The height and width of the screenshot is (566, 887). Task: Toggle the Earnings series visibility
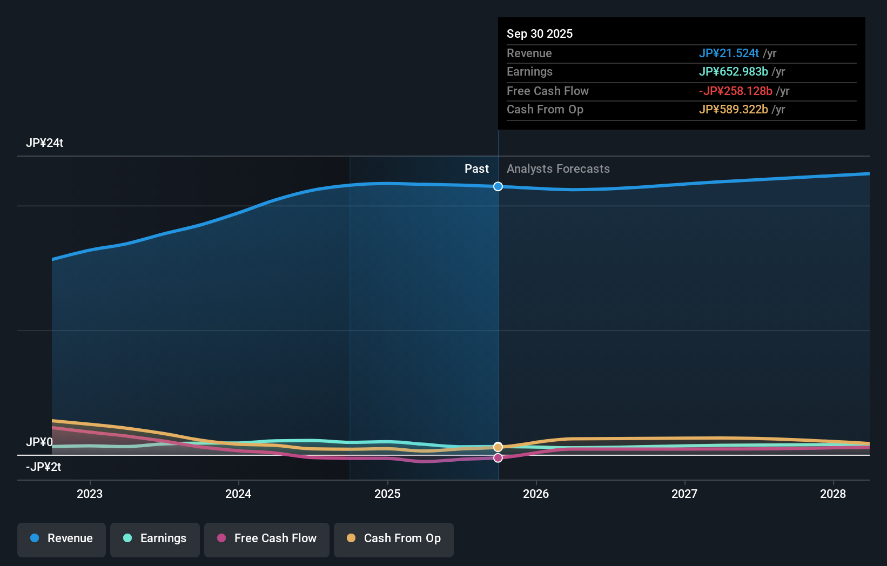coord(155,540)
